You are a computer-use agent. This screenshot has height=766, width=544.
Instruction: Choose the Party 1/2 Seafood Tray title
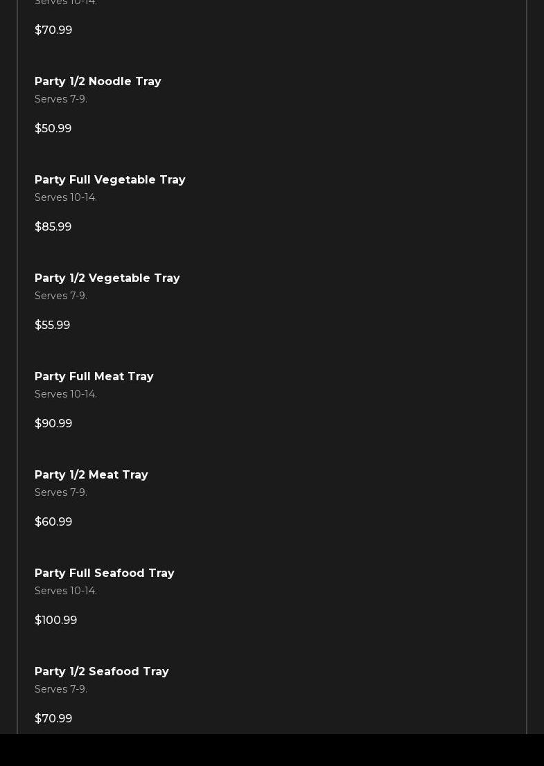[102, 672]
